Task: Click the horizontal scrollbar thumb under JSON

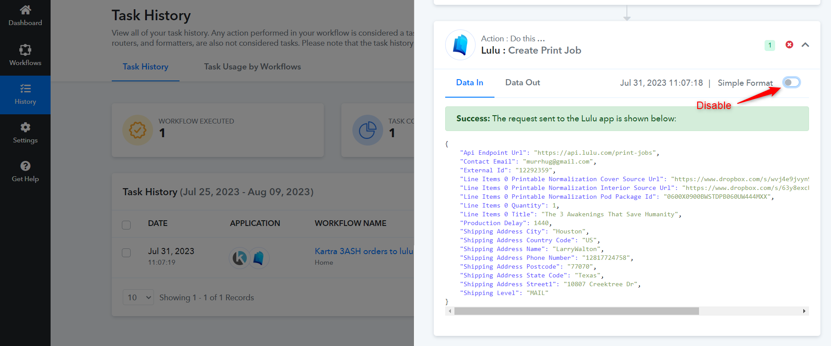Action: click(576, 311)
